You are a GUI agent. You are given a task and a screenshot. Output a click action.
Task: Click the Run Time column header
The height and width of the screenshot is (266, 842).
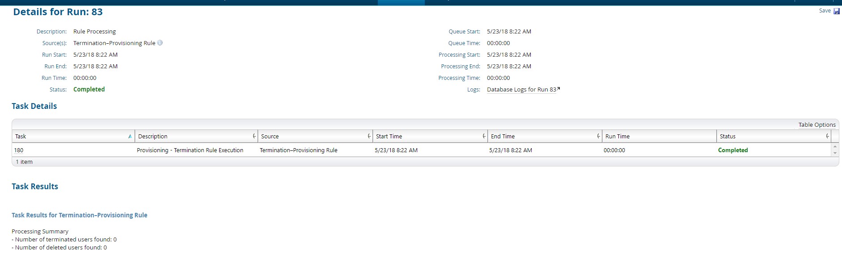617,137
